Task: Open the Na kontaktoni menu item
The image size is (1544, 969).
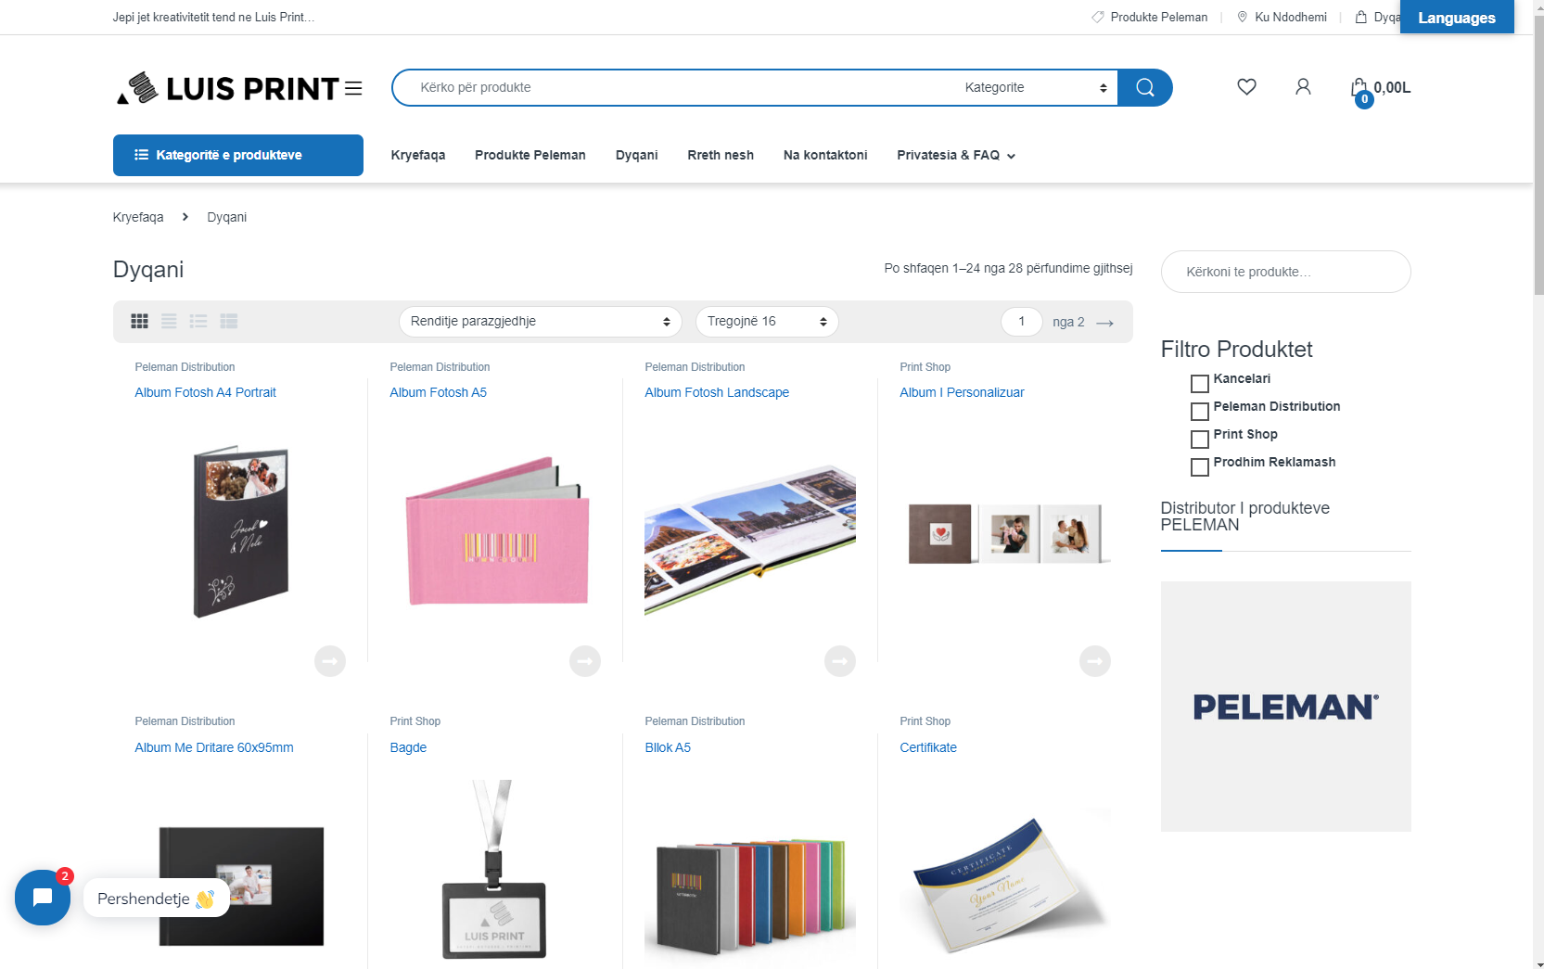Action: point(825,155)
